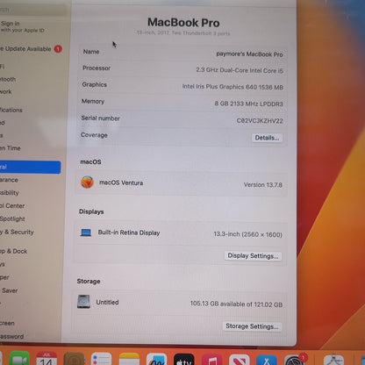Click the macOS Ventura icon
This screenshot has width=365, height=365.
coord(87,182)
